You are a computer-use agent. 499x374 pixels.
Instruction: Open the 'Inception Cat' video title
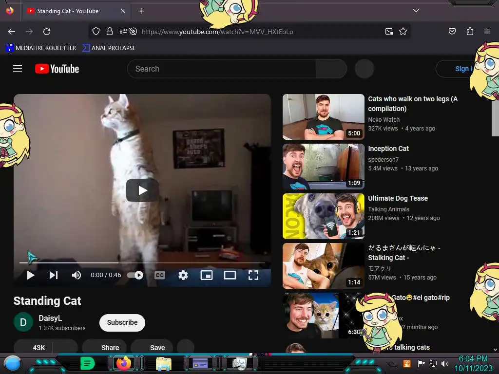click(388, 149)
